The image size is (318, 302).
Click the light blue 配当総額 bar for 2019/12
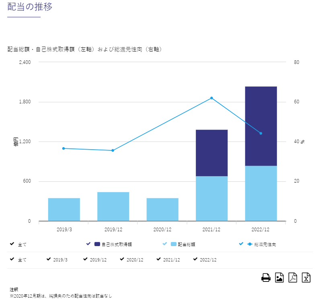[113, 206]
